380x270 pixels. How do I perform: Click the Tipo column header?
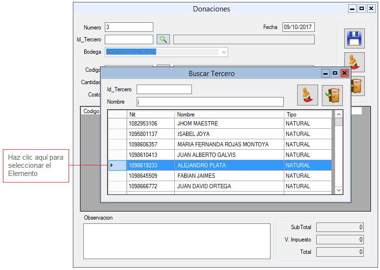pos(307,115)
